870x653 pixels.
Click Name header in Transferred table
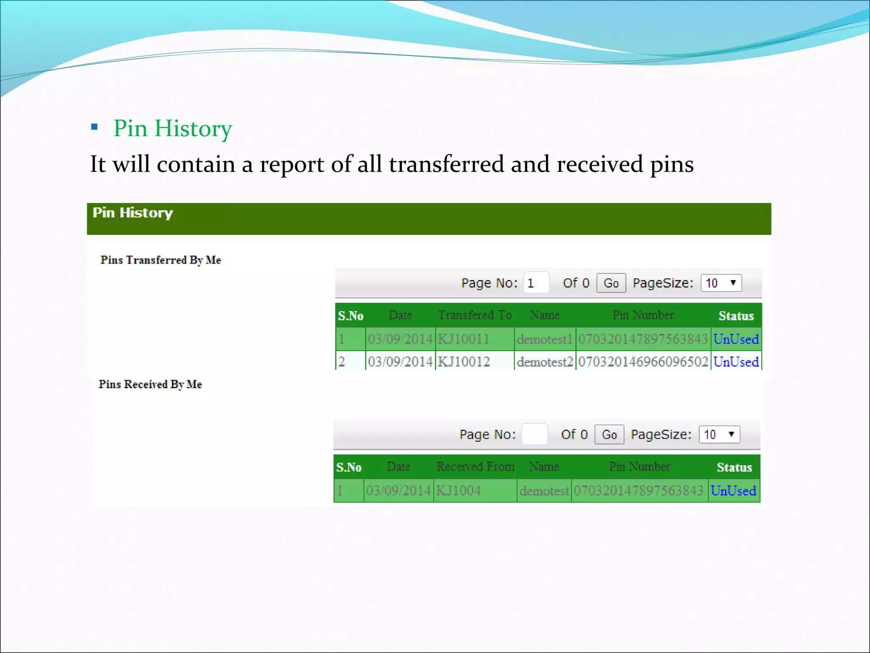tap(545, 315)
